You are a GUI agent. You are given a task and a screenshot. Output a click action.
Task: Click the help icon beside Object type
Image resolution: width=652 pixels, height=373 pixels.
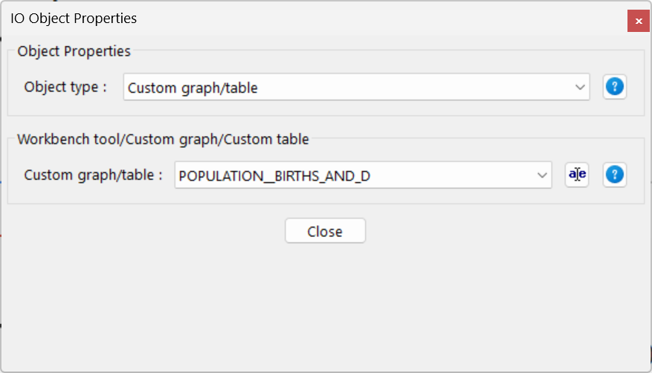pyautogui.click(x=614, y=87)
